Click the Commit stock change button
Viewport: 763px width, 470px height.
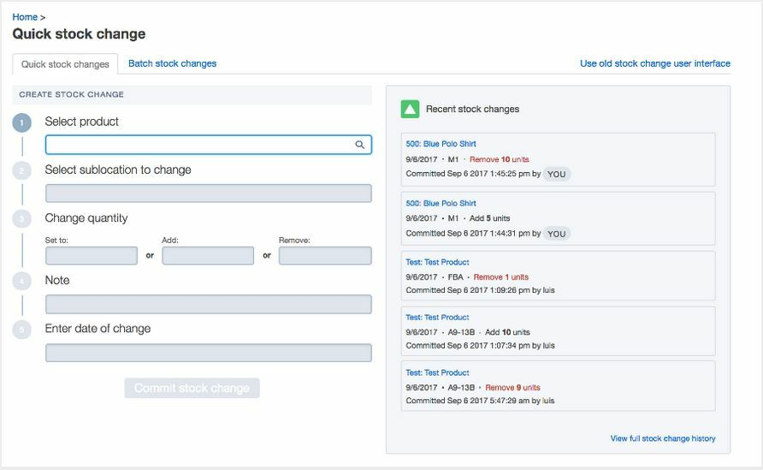(x=192, y=388)
